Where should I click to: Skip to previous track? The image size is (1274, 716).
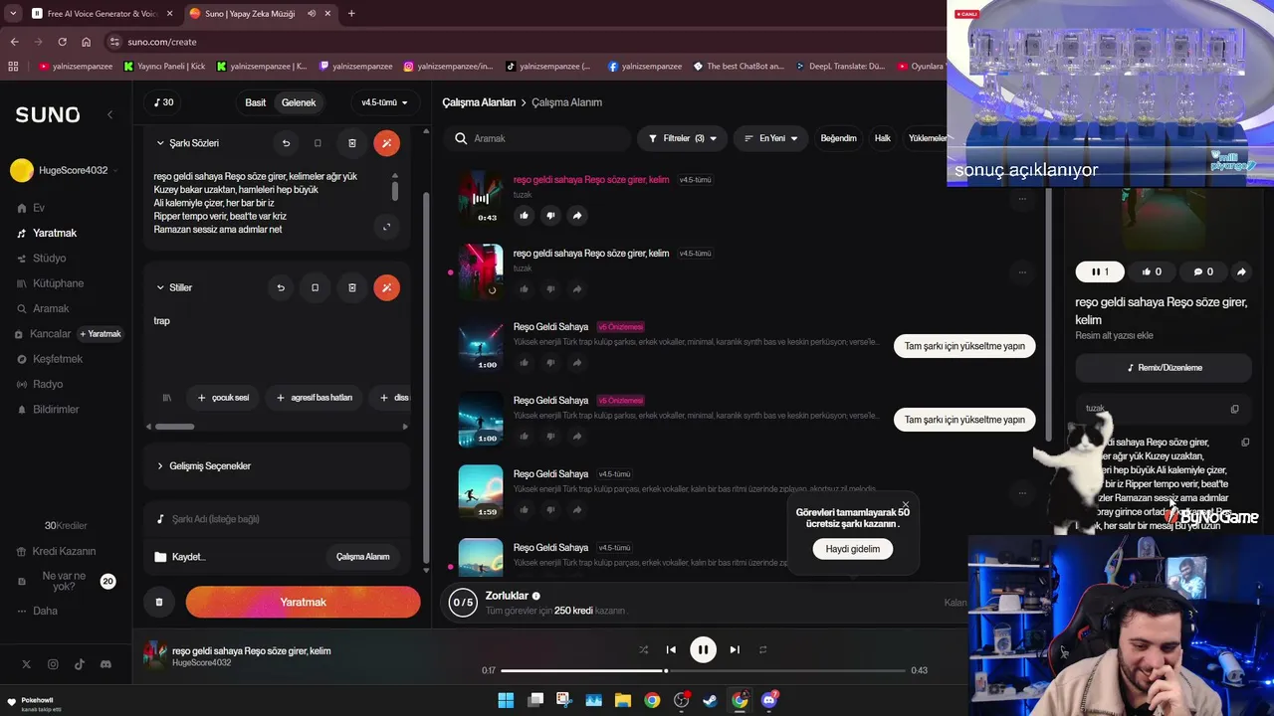tap(671, 649)
